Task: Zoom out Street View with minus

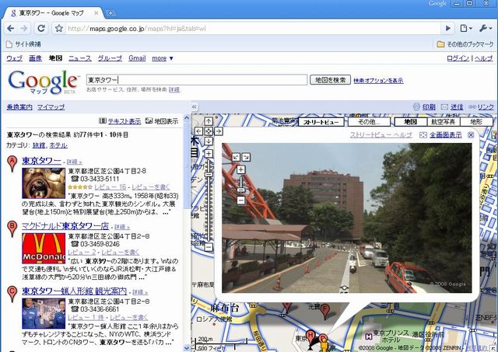Action: (x=241, y=200)
